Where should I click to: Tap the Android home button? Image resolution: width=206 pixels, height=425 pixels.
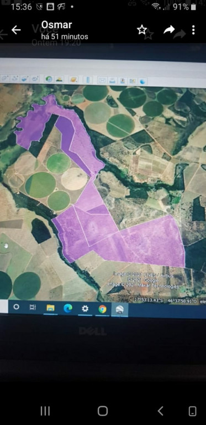[x=103, y=411]
